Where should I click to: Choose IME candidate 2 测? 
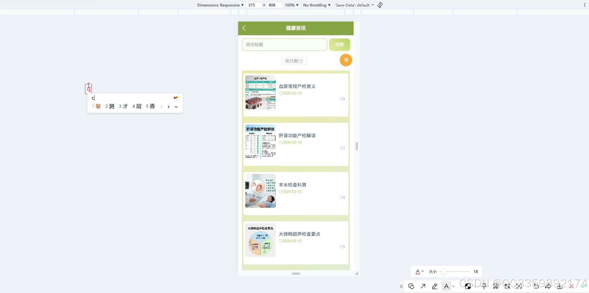110,106
